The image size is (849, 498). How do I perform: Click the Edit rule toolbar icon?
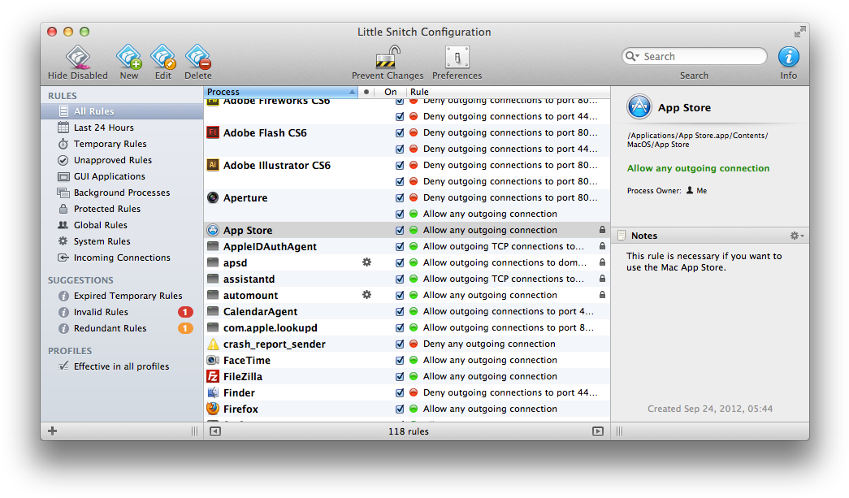163,58
